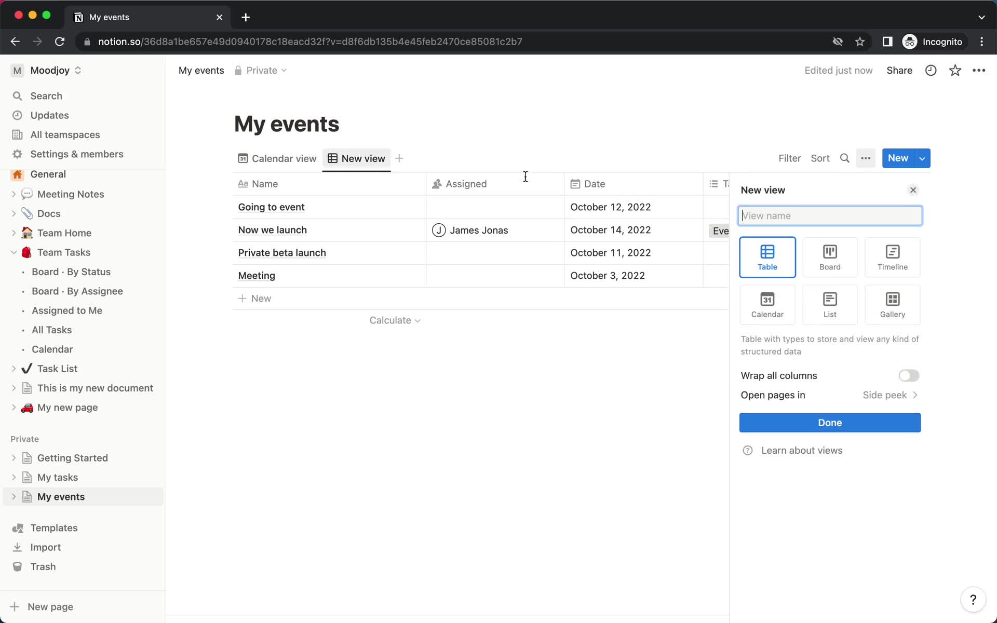This screenshot has width=997, height=623.
Task: Select the Timeline view type icon
Action: (892, 256)
